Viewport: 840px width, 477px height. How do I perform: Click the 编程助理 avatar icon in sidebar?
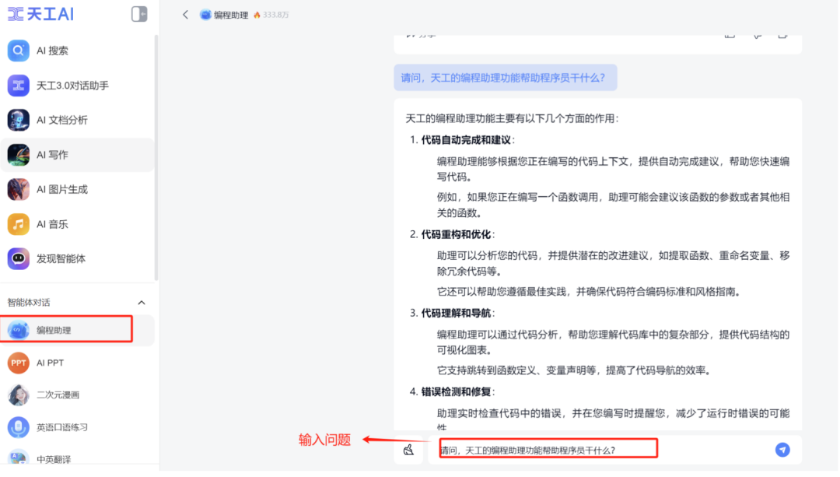tap(18, 329)
